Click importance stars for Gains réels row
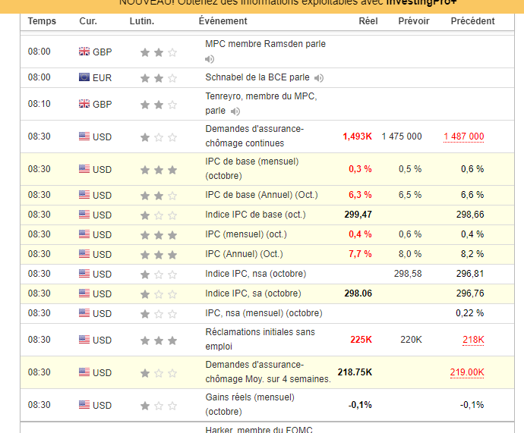 click(x=158, y=405)
